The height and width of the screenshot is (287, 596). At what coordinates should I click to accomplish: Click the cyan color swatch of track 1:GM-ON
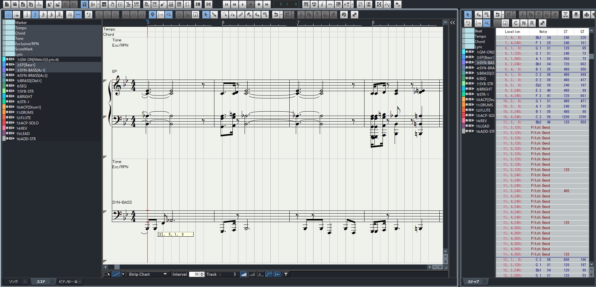4,59
